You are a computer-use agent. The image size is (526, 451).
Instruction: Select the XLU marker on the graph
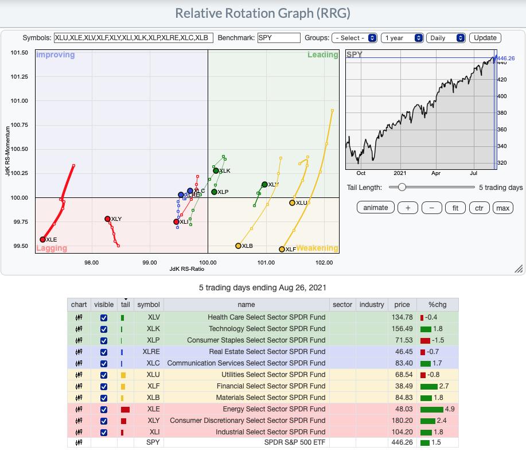(292, 203)
